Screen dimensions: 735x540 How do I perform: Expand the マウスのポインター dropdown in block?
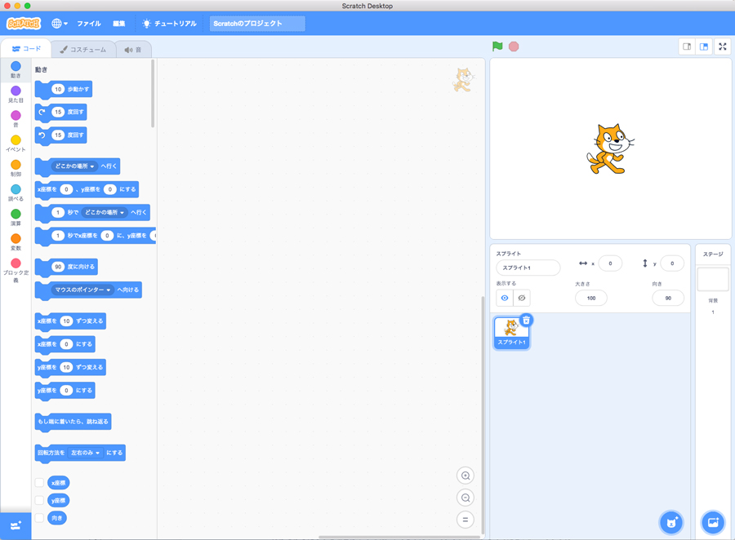click(x=108, y=290)
